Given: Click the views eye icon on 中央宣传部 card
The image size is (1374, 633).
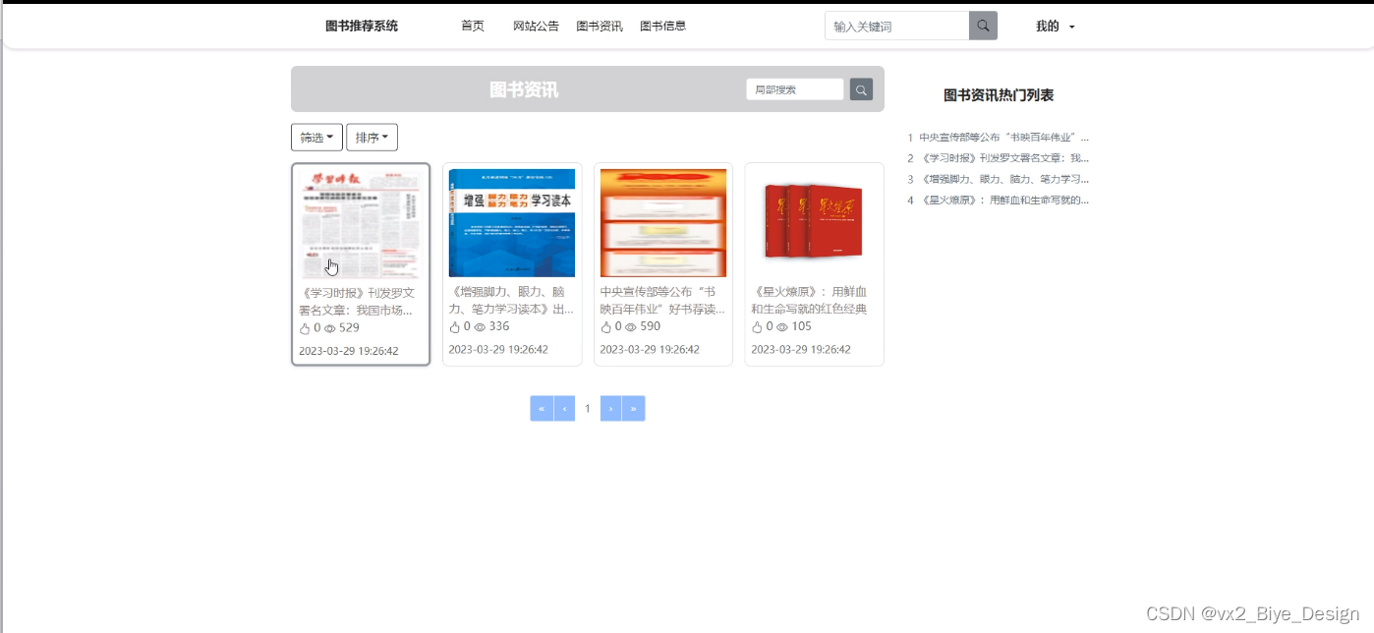Looking at the screenshot, I should 632,327.
